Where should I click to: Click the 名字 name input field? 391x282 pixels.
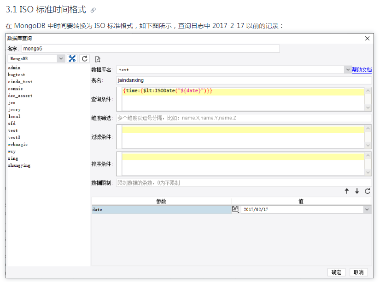(151, 49)
